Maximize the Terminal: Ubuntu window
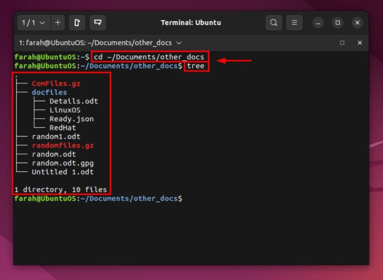This screenshot has height=280, width=383. (338, 22)
